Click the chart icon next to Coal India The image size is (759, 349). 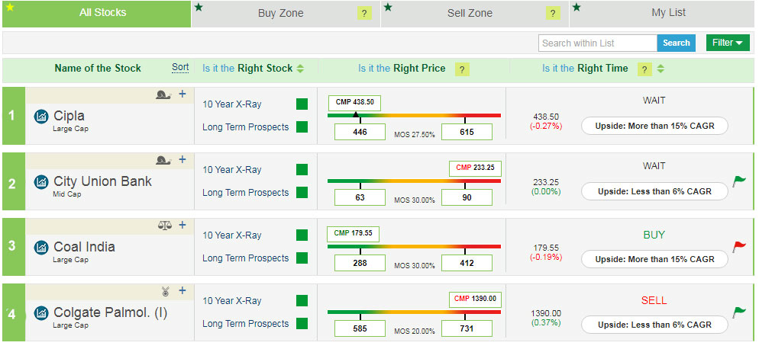pyautogui.click(x=41, y=248)
